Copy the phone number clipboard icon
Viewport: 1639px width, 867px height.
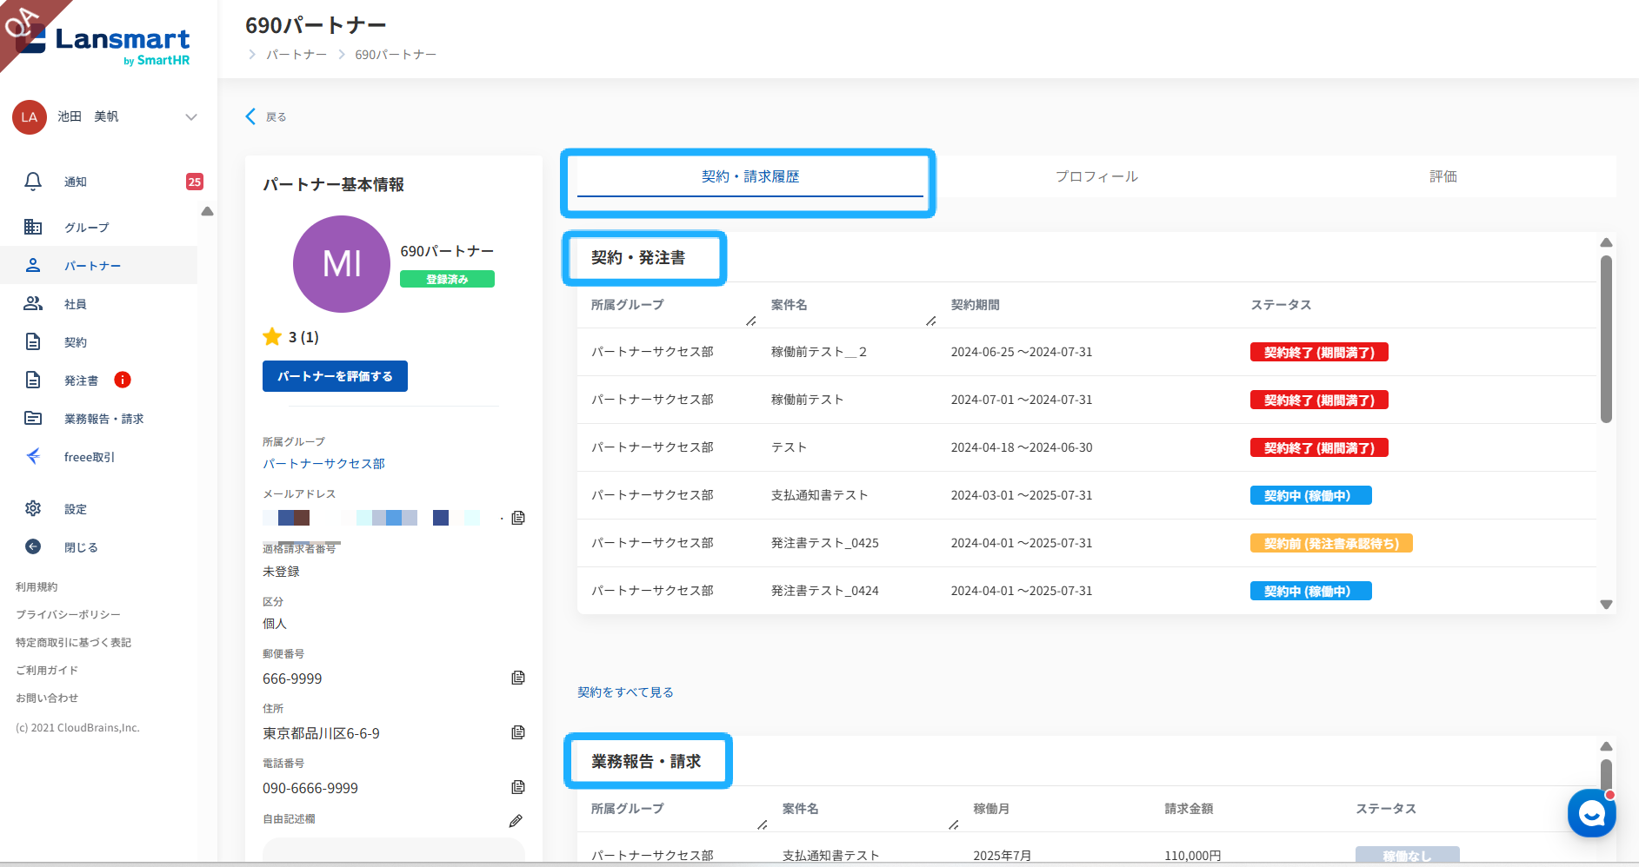pos(518,787)
